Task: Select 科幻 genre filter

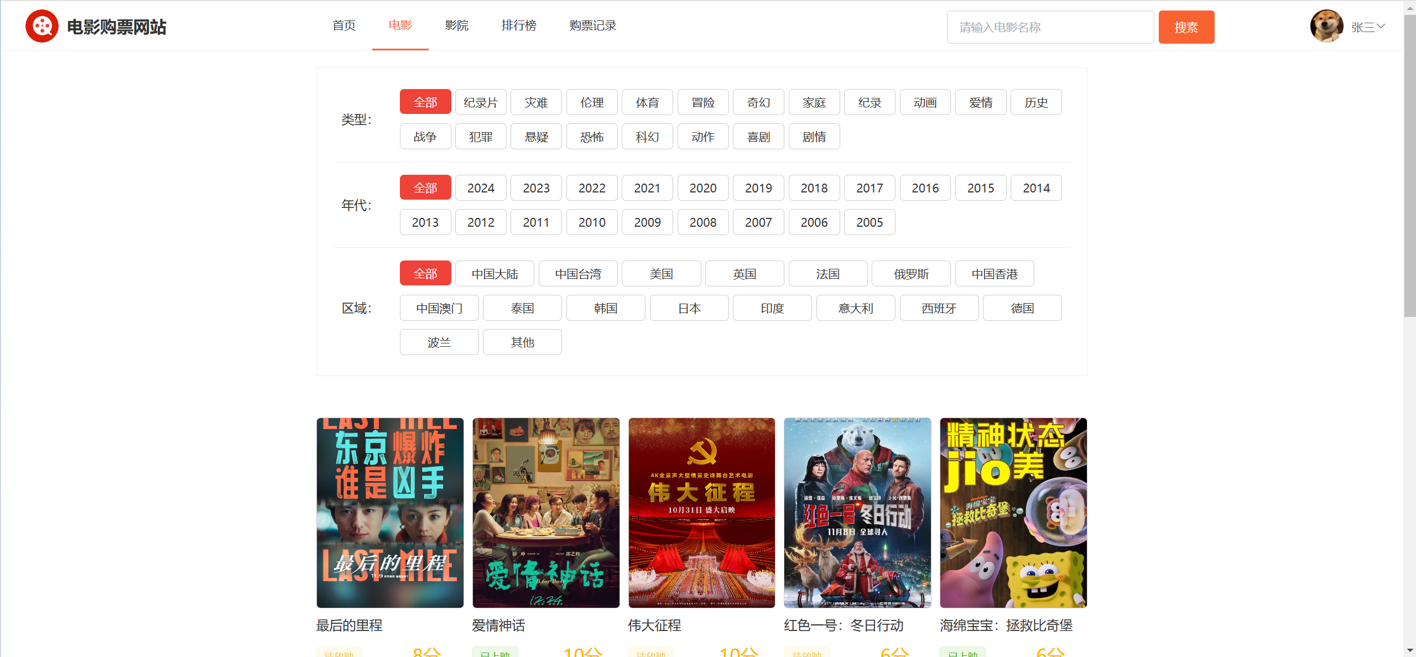Action: pyautogui.click(x=647, y=137)
